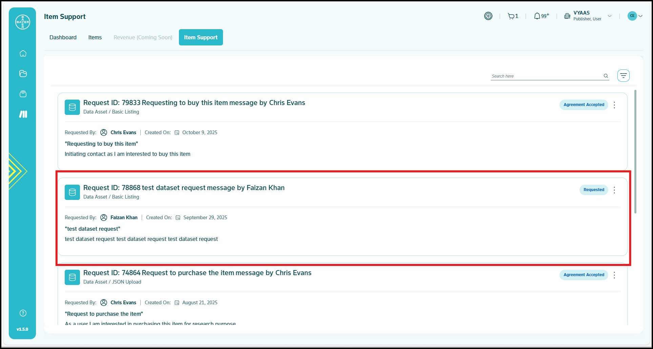This screenshot has height=349, width=653.
Task: Click the search magnifier icon
Action: pos(606,76)
